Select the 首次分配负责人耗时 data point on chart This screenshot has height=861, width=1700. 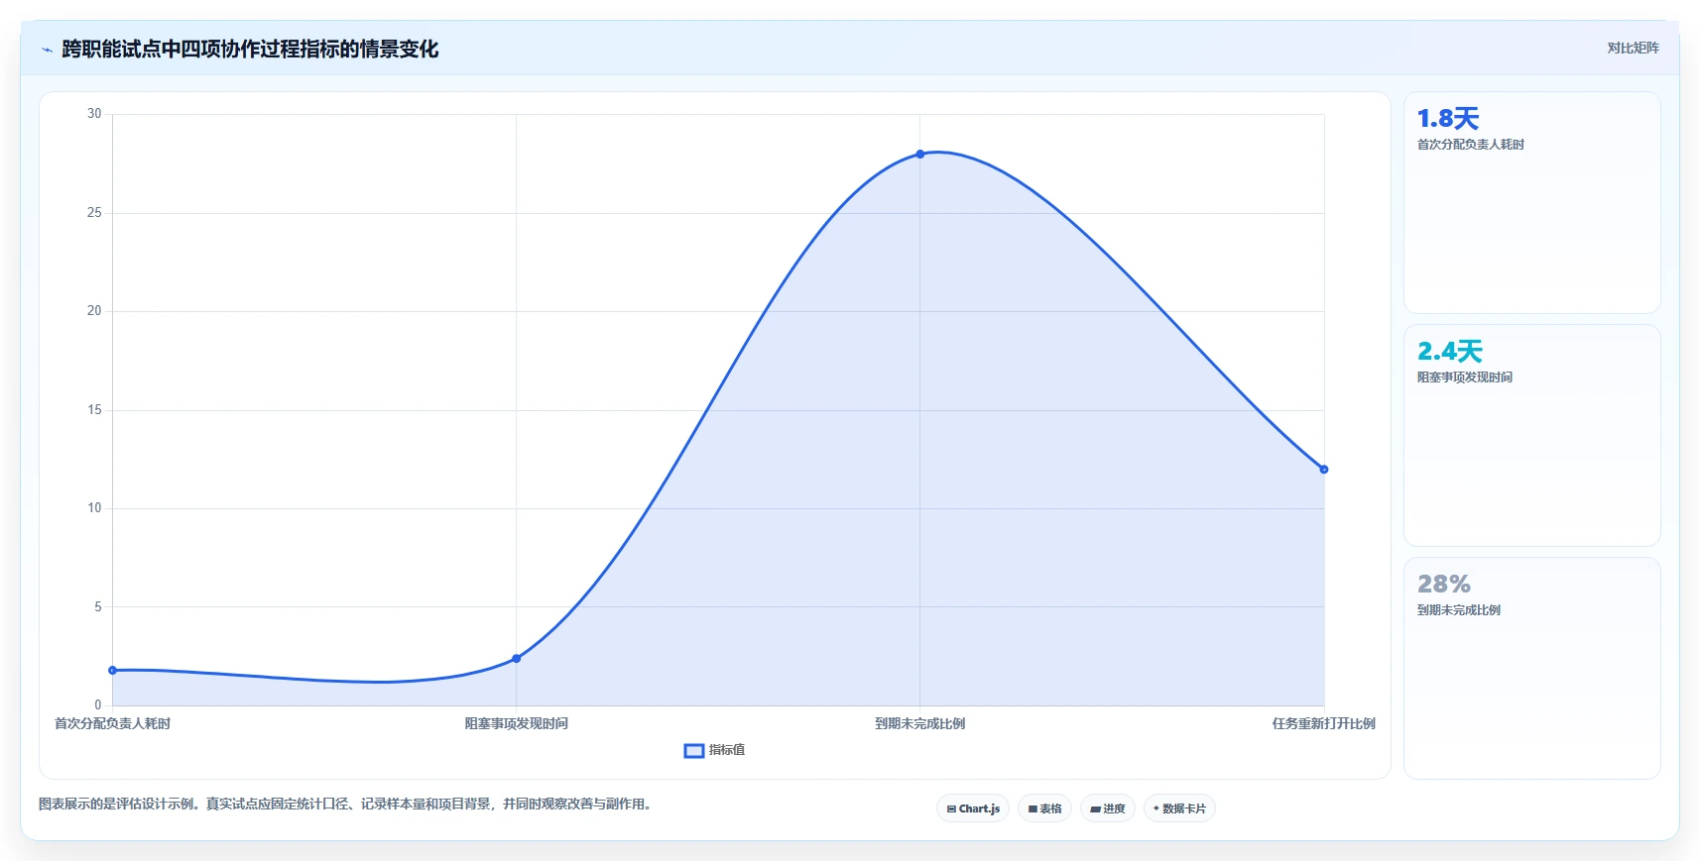(112, 671)
